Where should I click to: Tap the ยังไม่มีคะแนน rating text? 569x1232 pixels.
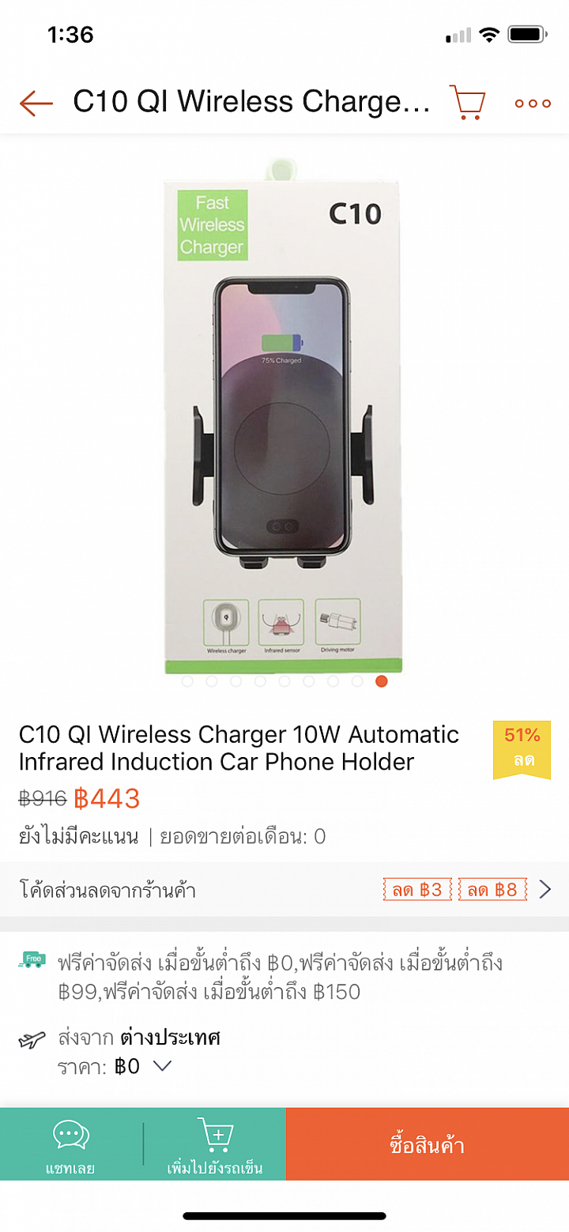[79, 837]
